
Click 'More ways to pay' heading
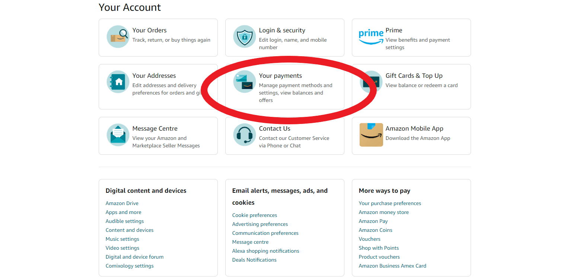coord(384,191)
